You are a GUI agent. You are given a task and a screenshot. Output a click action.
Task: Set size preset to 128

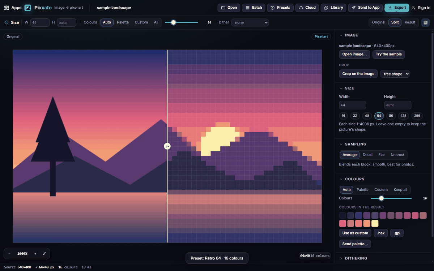404,116
